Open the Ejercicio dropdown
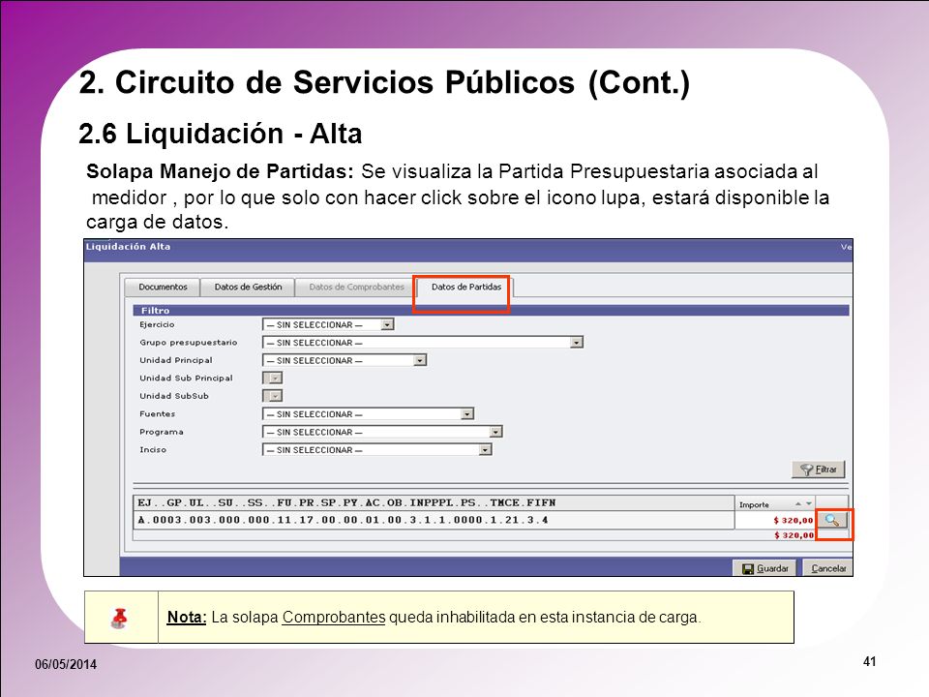929x697 pixels. click(x=328, y=325)
